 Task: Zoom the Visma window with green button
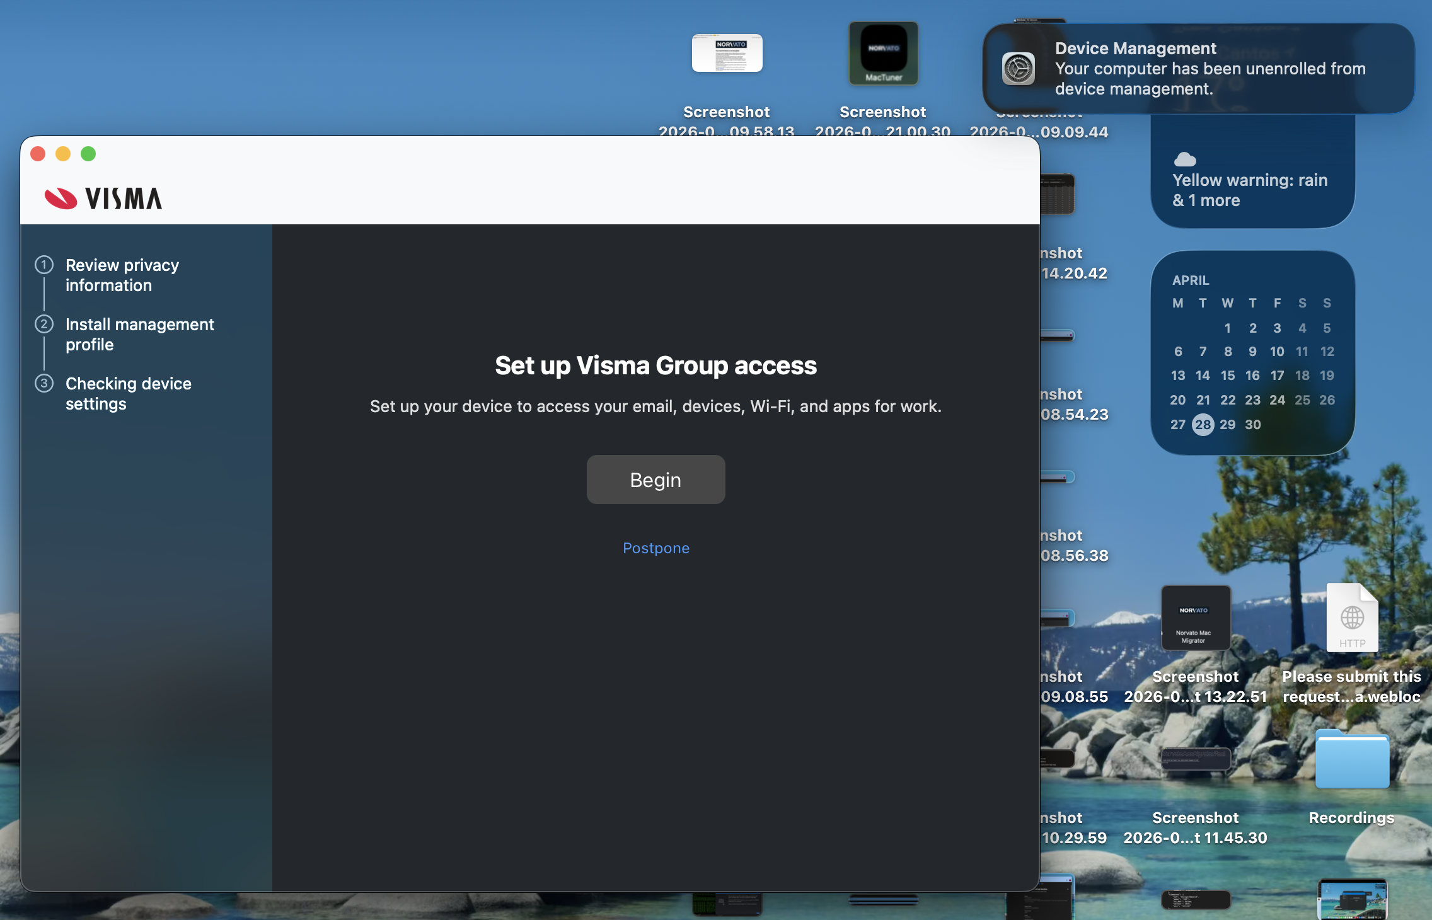coord(88,154)
